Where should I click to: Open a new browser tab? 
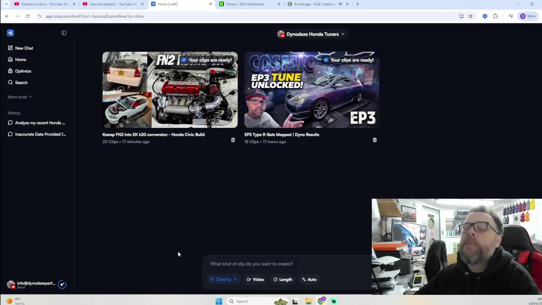tap(357, 4)
